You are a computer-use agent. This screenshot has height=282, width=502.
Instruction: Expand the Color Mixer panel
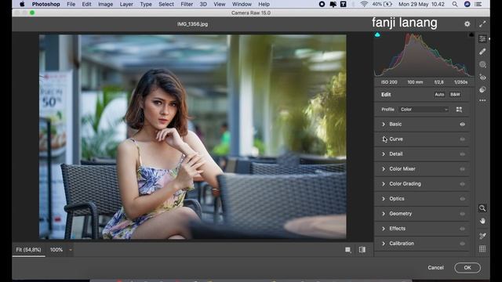pyautogui.click(x=384, y=169)
